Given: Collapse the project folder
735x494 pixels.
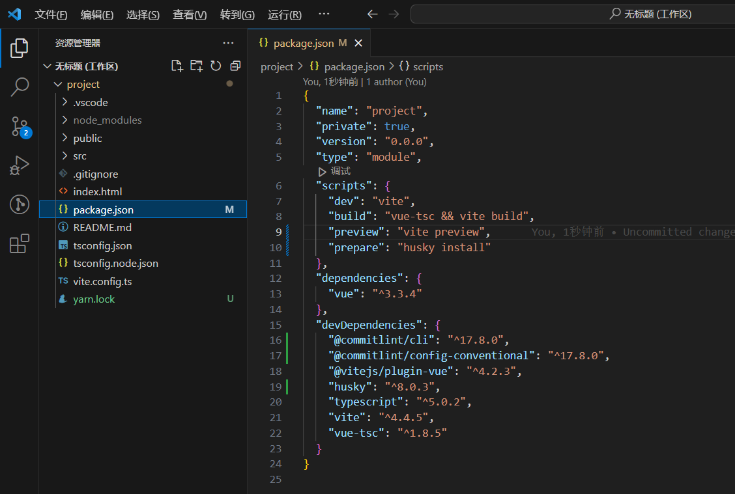Looking at the screenshot, I should coord(57,84).
